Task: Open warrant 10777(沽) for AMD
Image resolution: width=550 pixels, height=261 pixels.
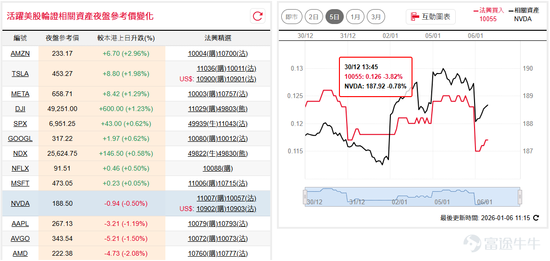Action: point(233,253)
